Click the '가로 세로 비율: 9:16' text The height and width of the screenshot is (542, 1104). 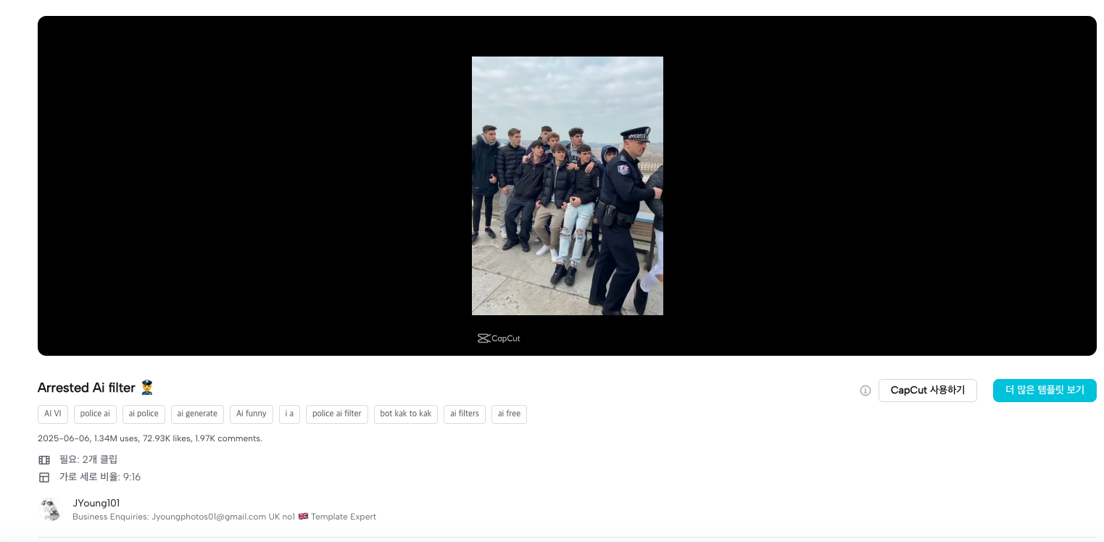point(100,477)
